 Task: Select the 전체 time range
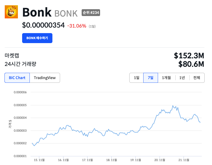pos(197,78)
